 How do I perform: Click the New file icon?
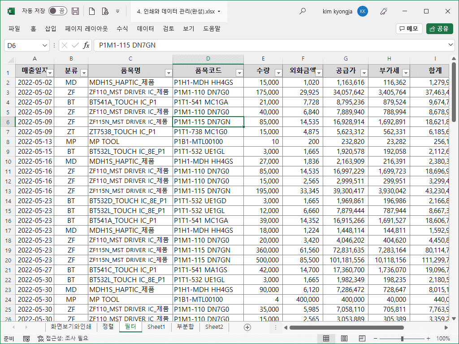click(91, 11)
